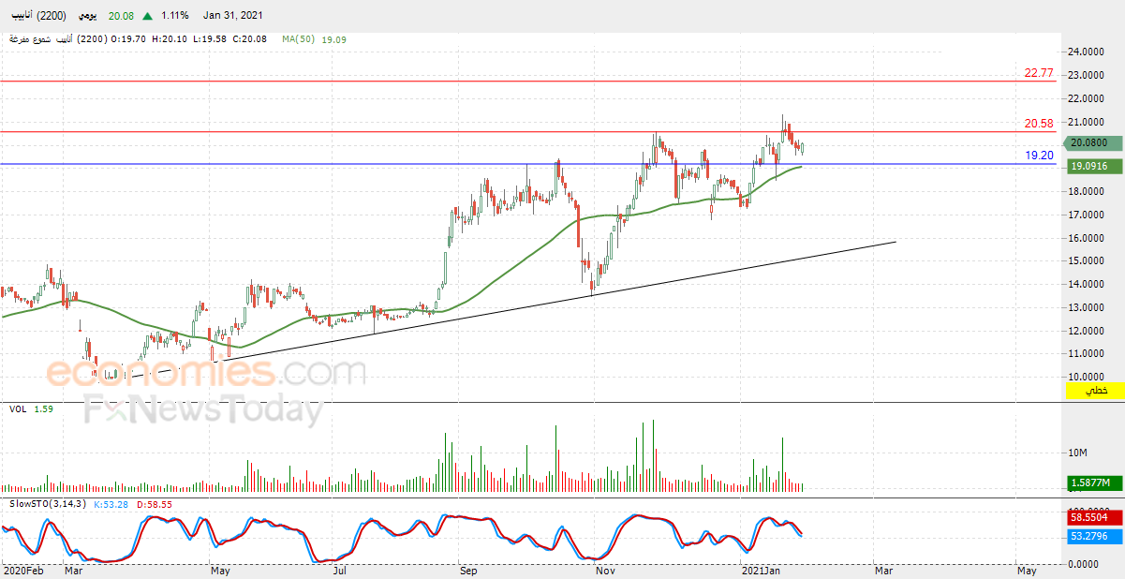Viewport: 1125px width, 579px height.
Task: Click the Sep label on time axis
Action: coord(468,570)
